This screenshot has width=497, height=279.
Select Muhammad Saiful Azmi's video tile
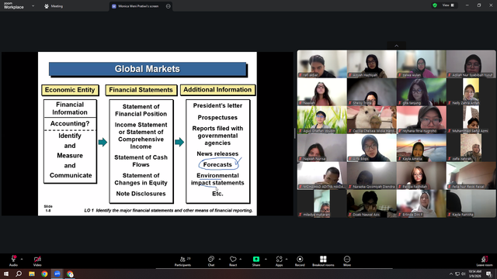click(x=471, y=120)
